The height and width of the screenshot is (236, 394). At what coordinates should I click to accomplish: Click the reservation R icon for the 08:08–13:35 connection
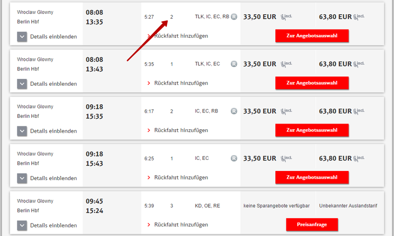(234, 17)
